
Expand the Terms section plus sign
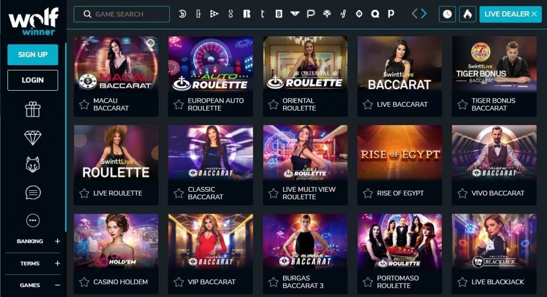pos(58,263)
